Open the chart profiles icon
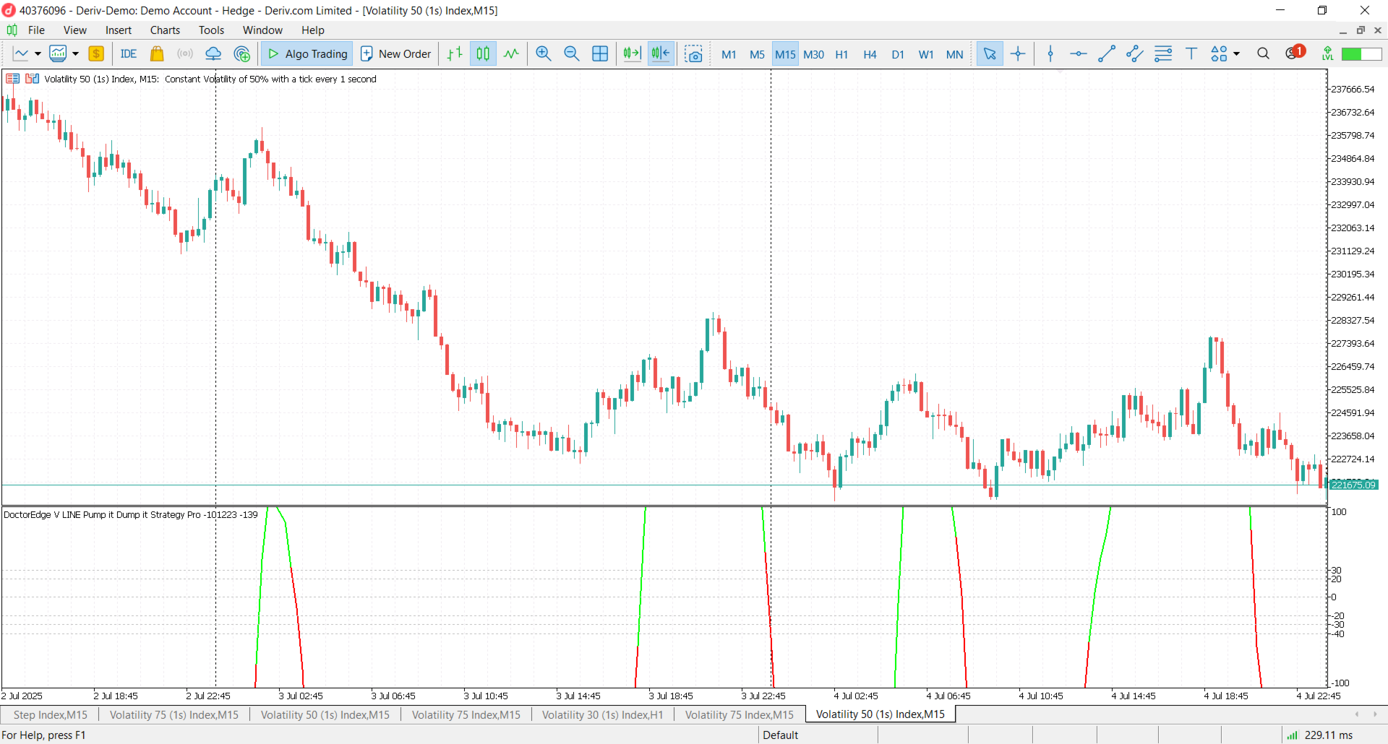The height and width of the screenshot is (744, 1388). click(58, 54)
